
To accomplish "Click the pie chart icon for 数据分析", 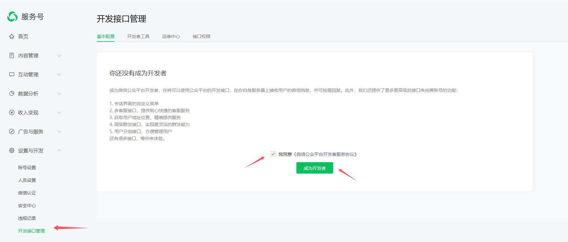I will (12, 93).
